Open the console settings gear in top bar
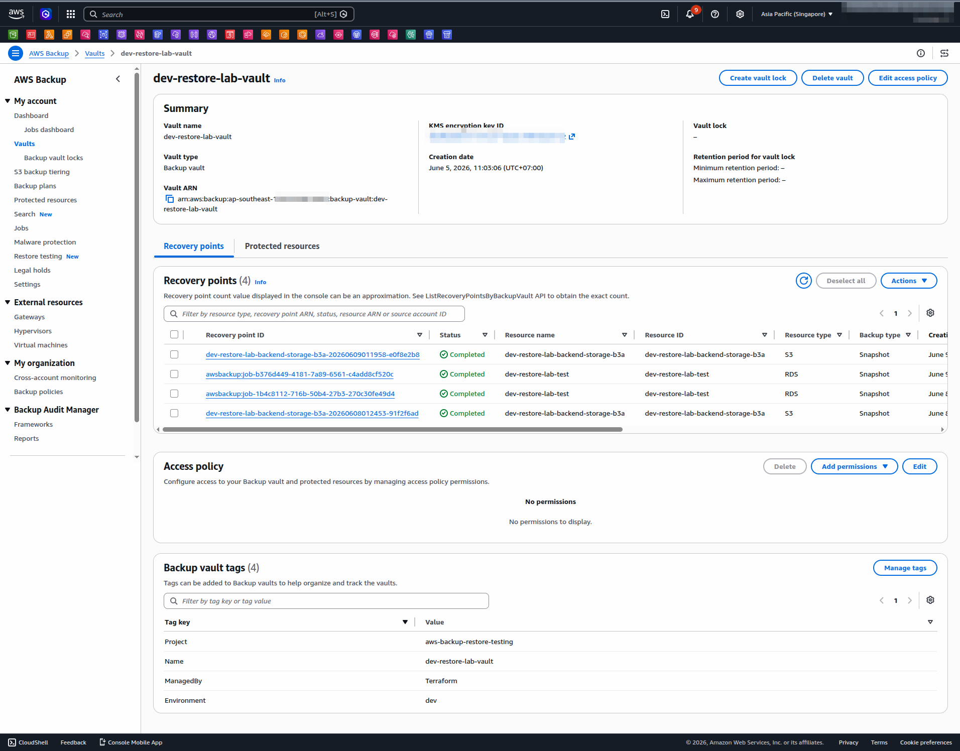The height and width of the screenshot is (751, 960). 740,14
